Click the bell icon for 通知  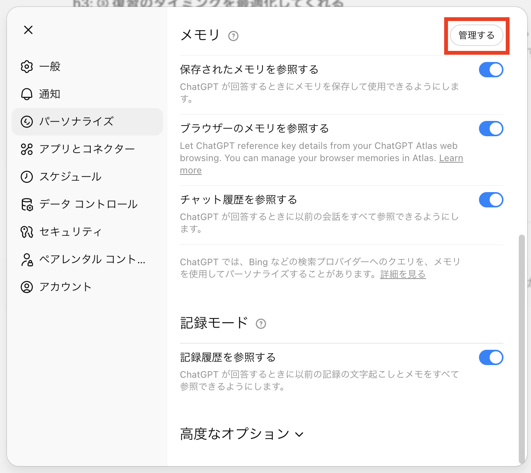point(27,94)
